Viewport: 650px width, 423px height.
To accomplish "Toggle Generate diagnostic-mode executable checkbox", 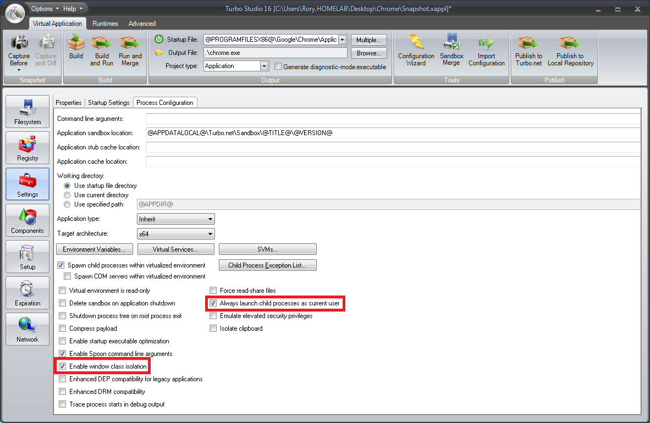I will 278,66.
